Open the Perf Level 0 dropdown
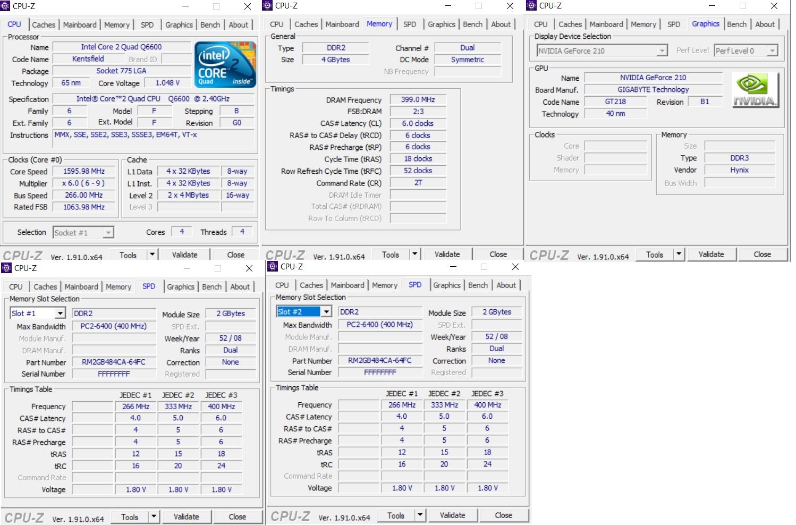 pos(772,51)
